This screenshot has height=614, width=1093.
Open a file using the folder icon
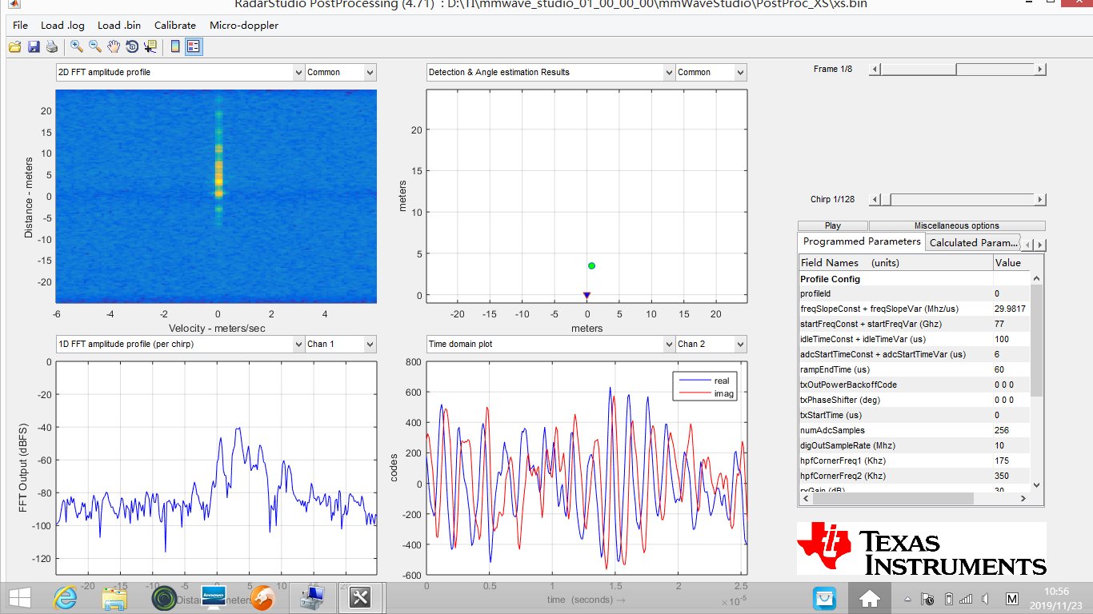[14, 46]
